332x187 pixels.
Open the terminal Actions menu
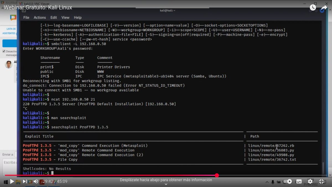40,17
